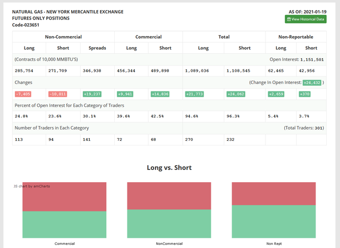Click the Total Traders: 301 label
The image size is (340, 248).
tap(304, 128)
